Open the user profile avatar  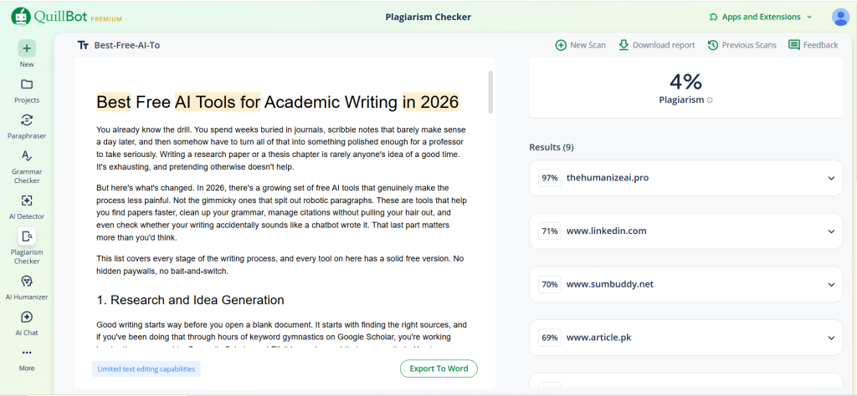point(840,17)
